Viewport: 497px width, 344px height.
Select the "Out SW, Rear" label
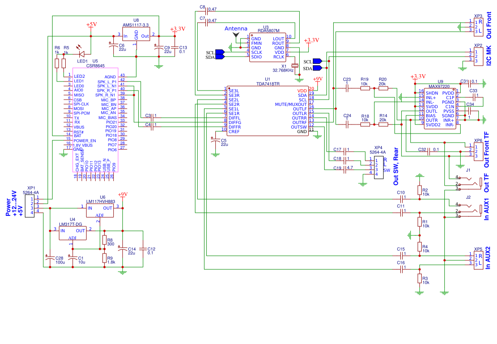click(395, 167)
